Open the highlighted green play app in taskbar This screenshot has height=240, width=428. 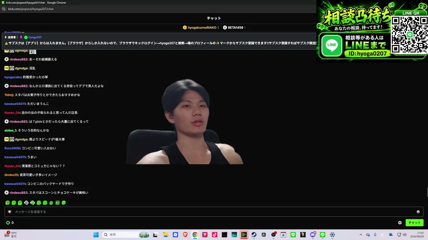(x=244, y=235)
